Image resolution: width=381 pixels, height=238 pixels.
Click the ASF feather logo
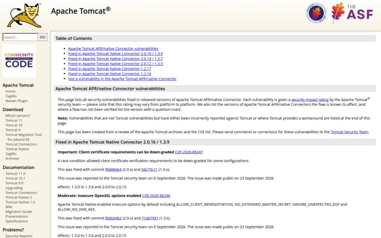click(x=352, y=13)
